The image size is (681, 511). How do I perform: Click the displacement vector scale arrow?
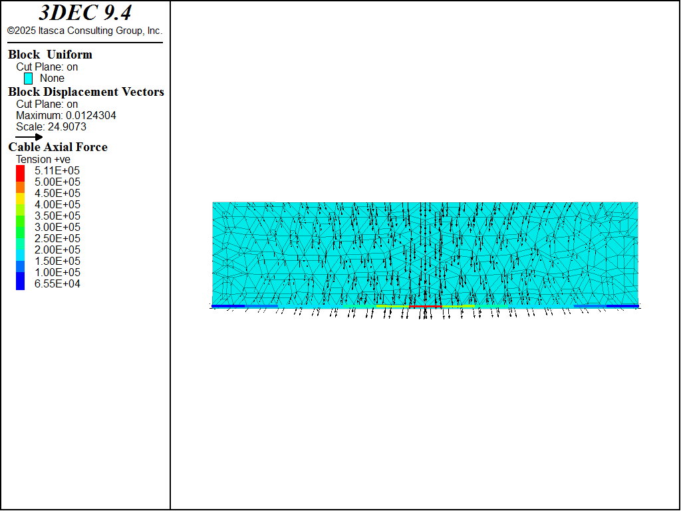pos(29,137)
